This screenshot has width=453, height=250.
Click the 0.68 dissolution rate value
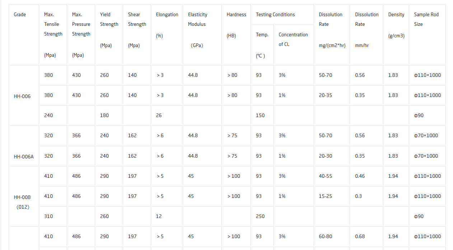coord(366,236)
